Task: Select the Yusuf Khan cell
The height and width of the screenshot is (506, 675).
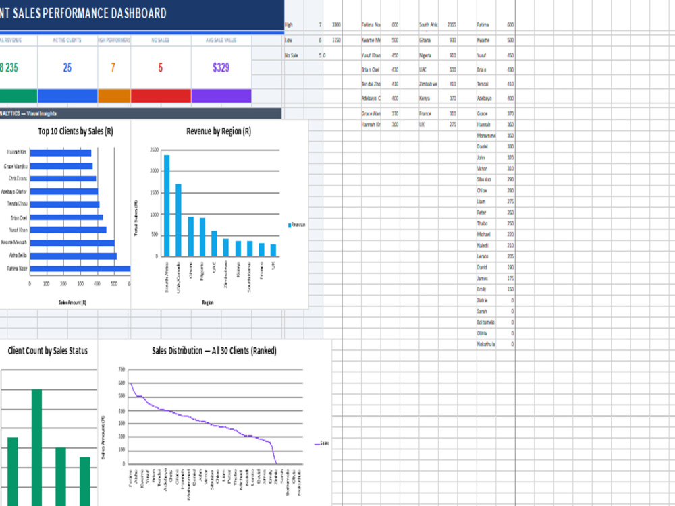Action: tap(371, 55)
